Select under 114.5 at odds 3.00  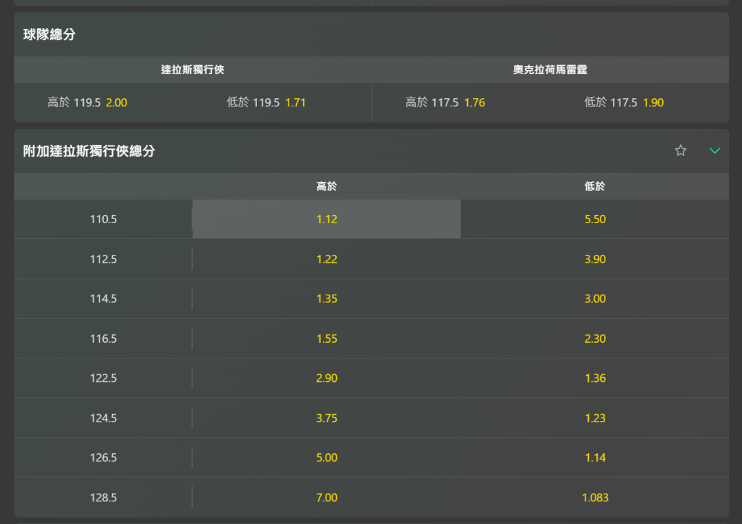click(594, 299)
